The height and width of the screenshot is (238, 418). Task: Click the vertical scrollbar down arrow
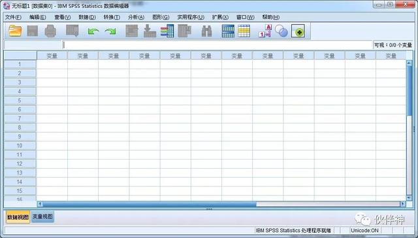point(410,197)
